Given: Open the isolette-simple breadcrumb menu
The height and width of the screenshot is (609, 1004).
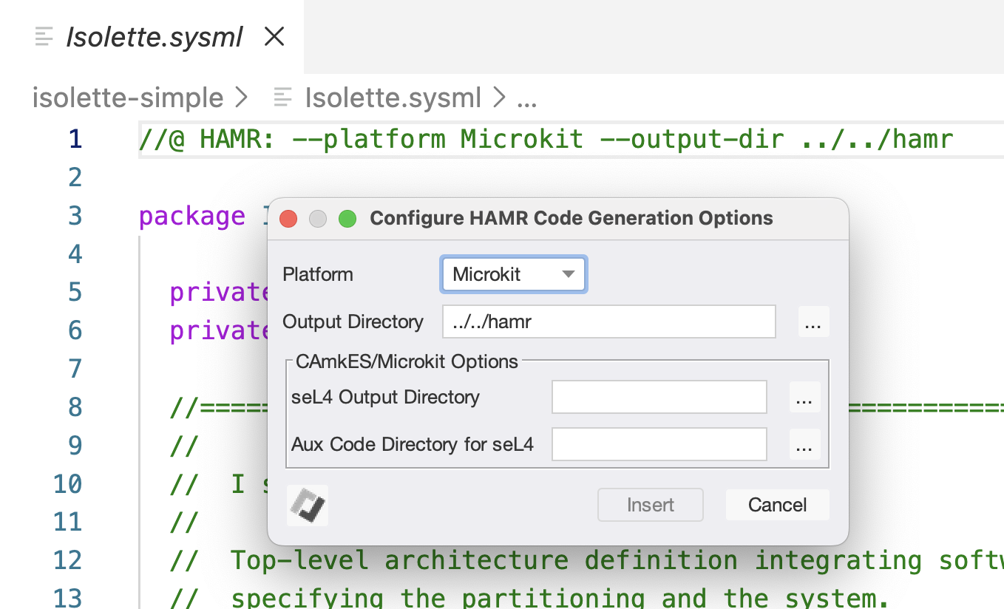Looking at the screenshot, I should tap(126, 97).
